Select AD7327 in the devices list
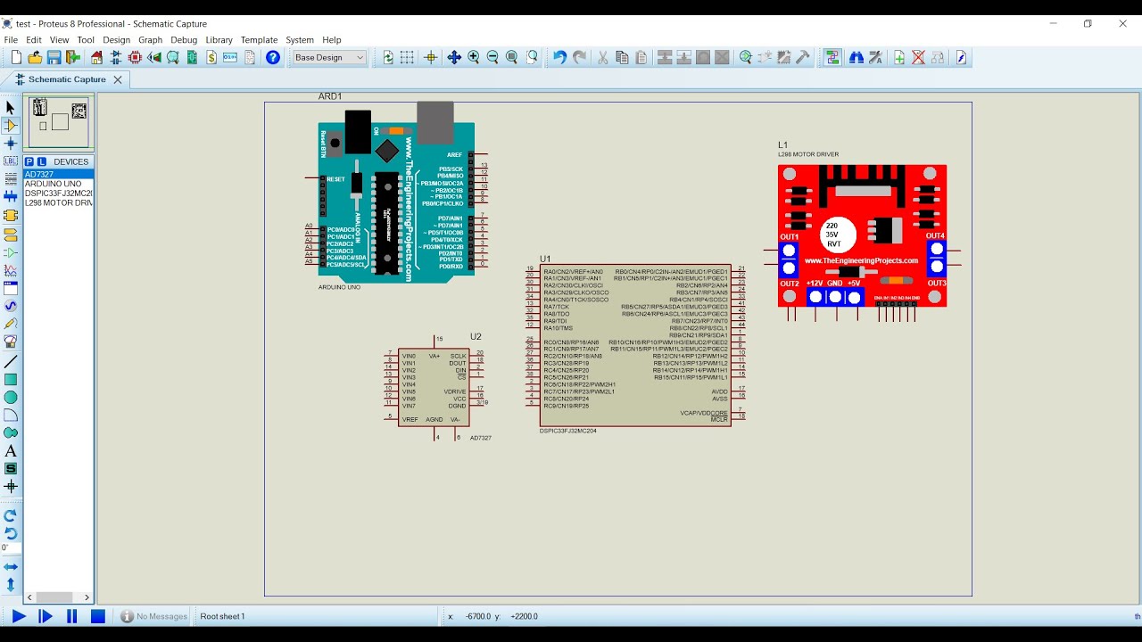This screenshot has width=1142, height=642. coord(58,175)
